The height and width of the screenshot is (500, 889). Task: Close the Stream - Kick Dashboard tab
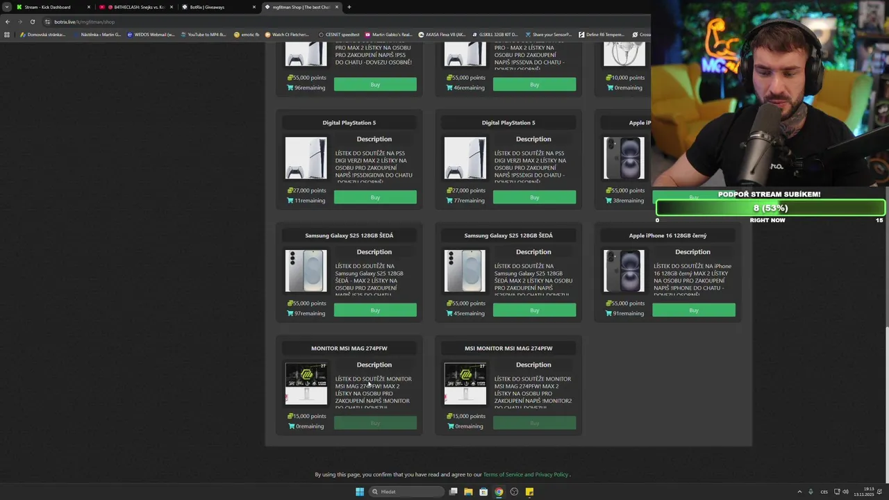[88, 7]
